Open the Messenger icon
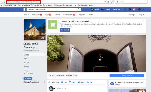Image resolution: width=151 pixels, height=92 pixels. click(130, 9)
